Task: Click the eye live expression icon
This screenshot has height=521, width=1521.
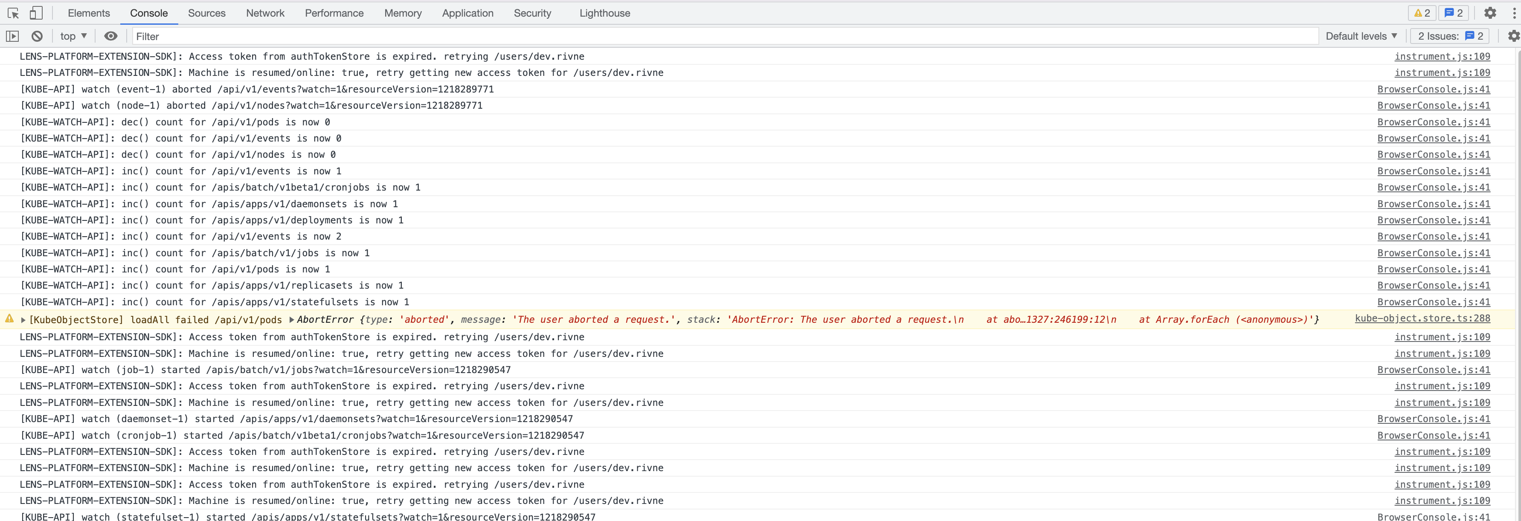Action: coord(110,36)
